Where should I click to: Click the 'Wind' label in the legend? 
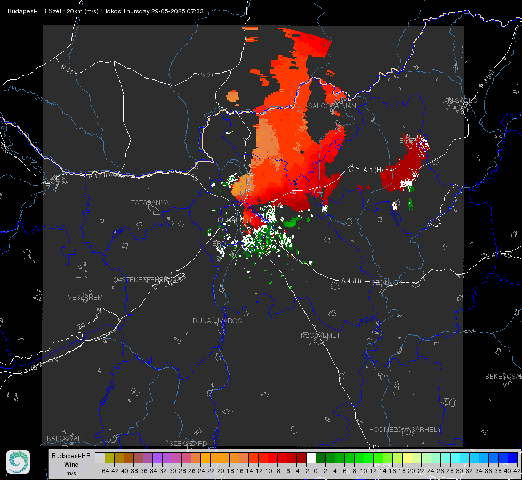coord(71,465)
